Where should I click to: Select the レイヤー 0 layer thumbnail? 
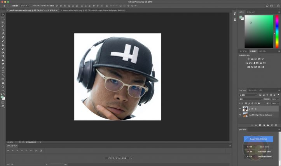click(x=245, y=109)
